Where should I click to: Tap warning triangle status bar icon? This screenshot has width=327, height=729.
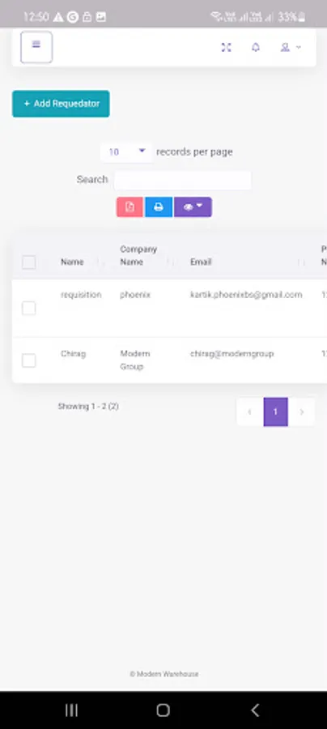[x=58, y=17]
